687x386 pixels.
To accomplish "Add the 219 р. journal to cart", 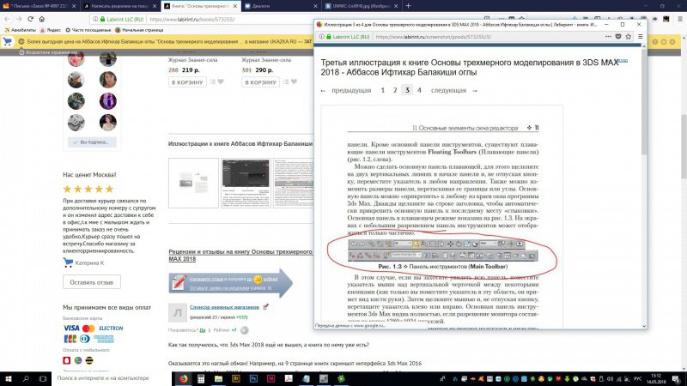I will 187,81.
